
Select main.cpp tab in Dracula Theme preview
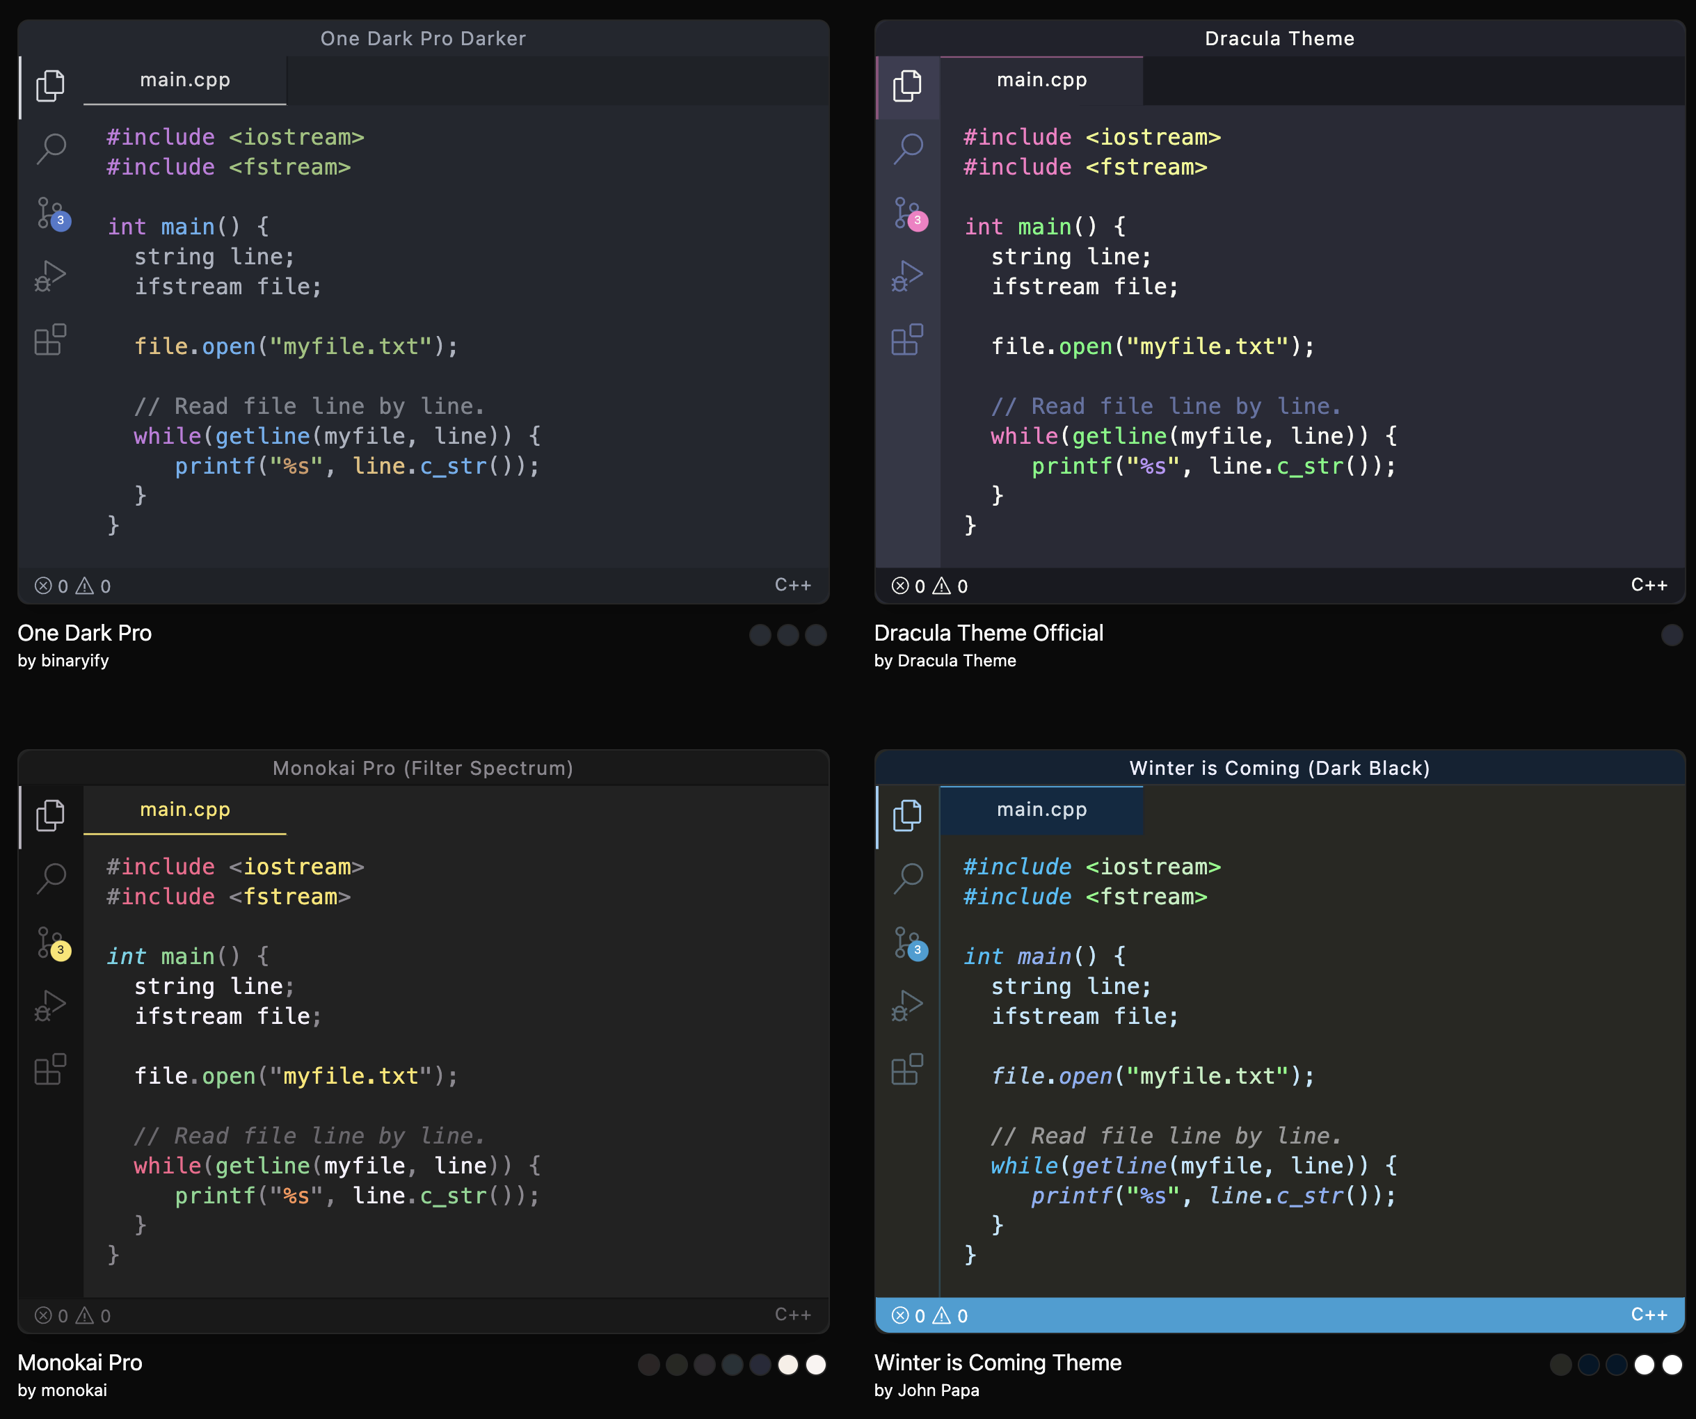tap(1042, 80)
